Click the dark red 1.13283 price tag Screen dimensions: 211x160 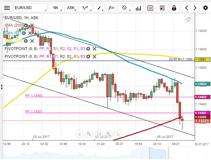(203, 117)
